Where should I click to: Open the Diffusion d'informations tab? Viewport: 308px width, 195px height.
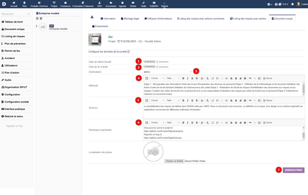click(158, 19)
